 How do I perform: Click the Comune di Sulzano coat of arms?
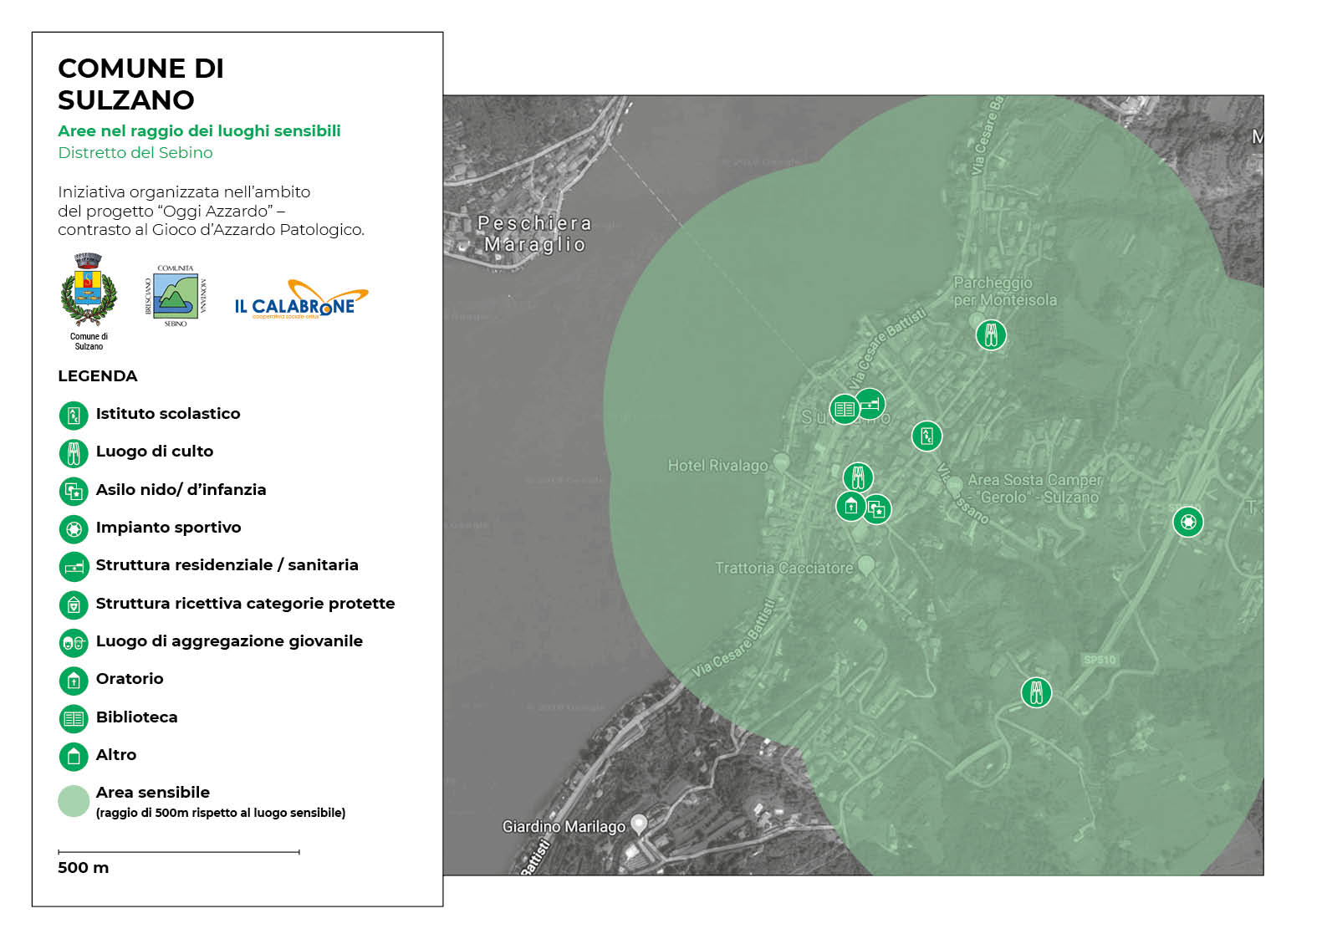tap(89, 289)
